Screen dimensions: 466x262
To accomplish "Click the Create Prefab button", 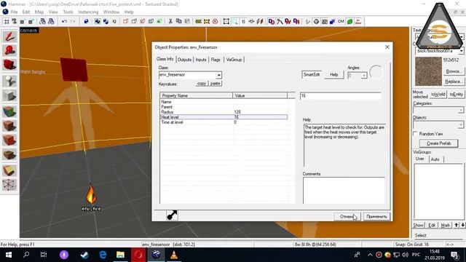I will click(438, 143).
